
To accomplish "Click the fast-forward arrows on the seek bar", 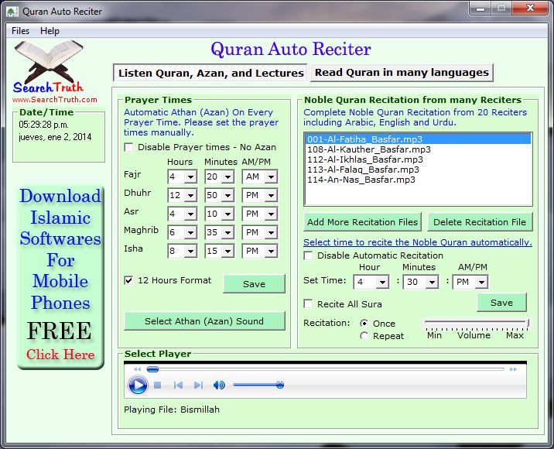I will tap(513, 369).
